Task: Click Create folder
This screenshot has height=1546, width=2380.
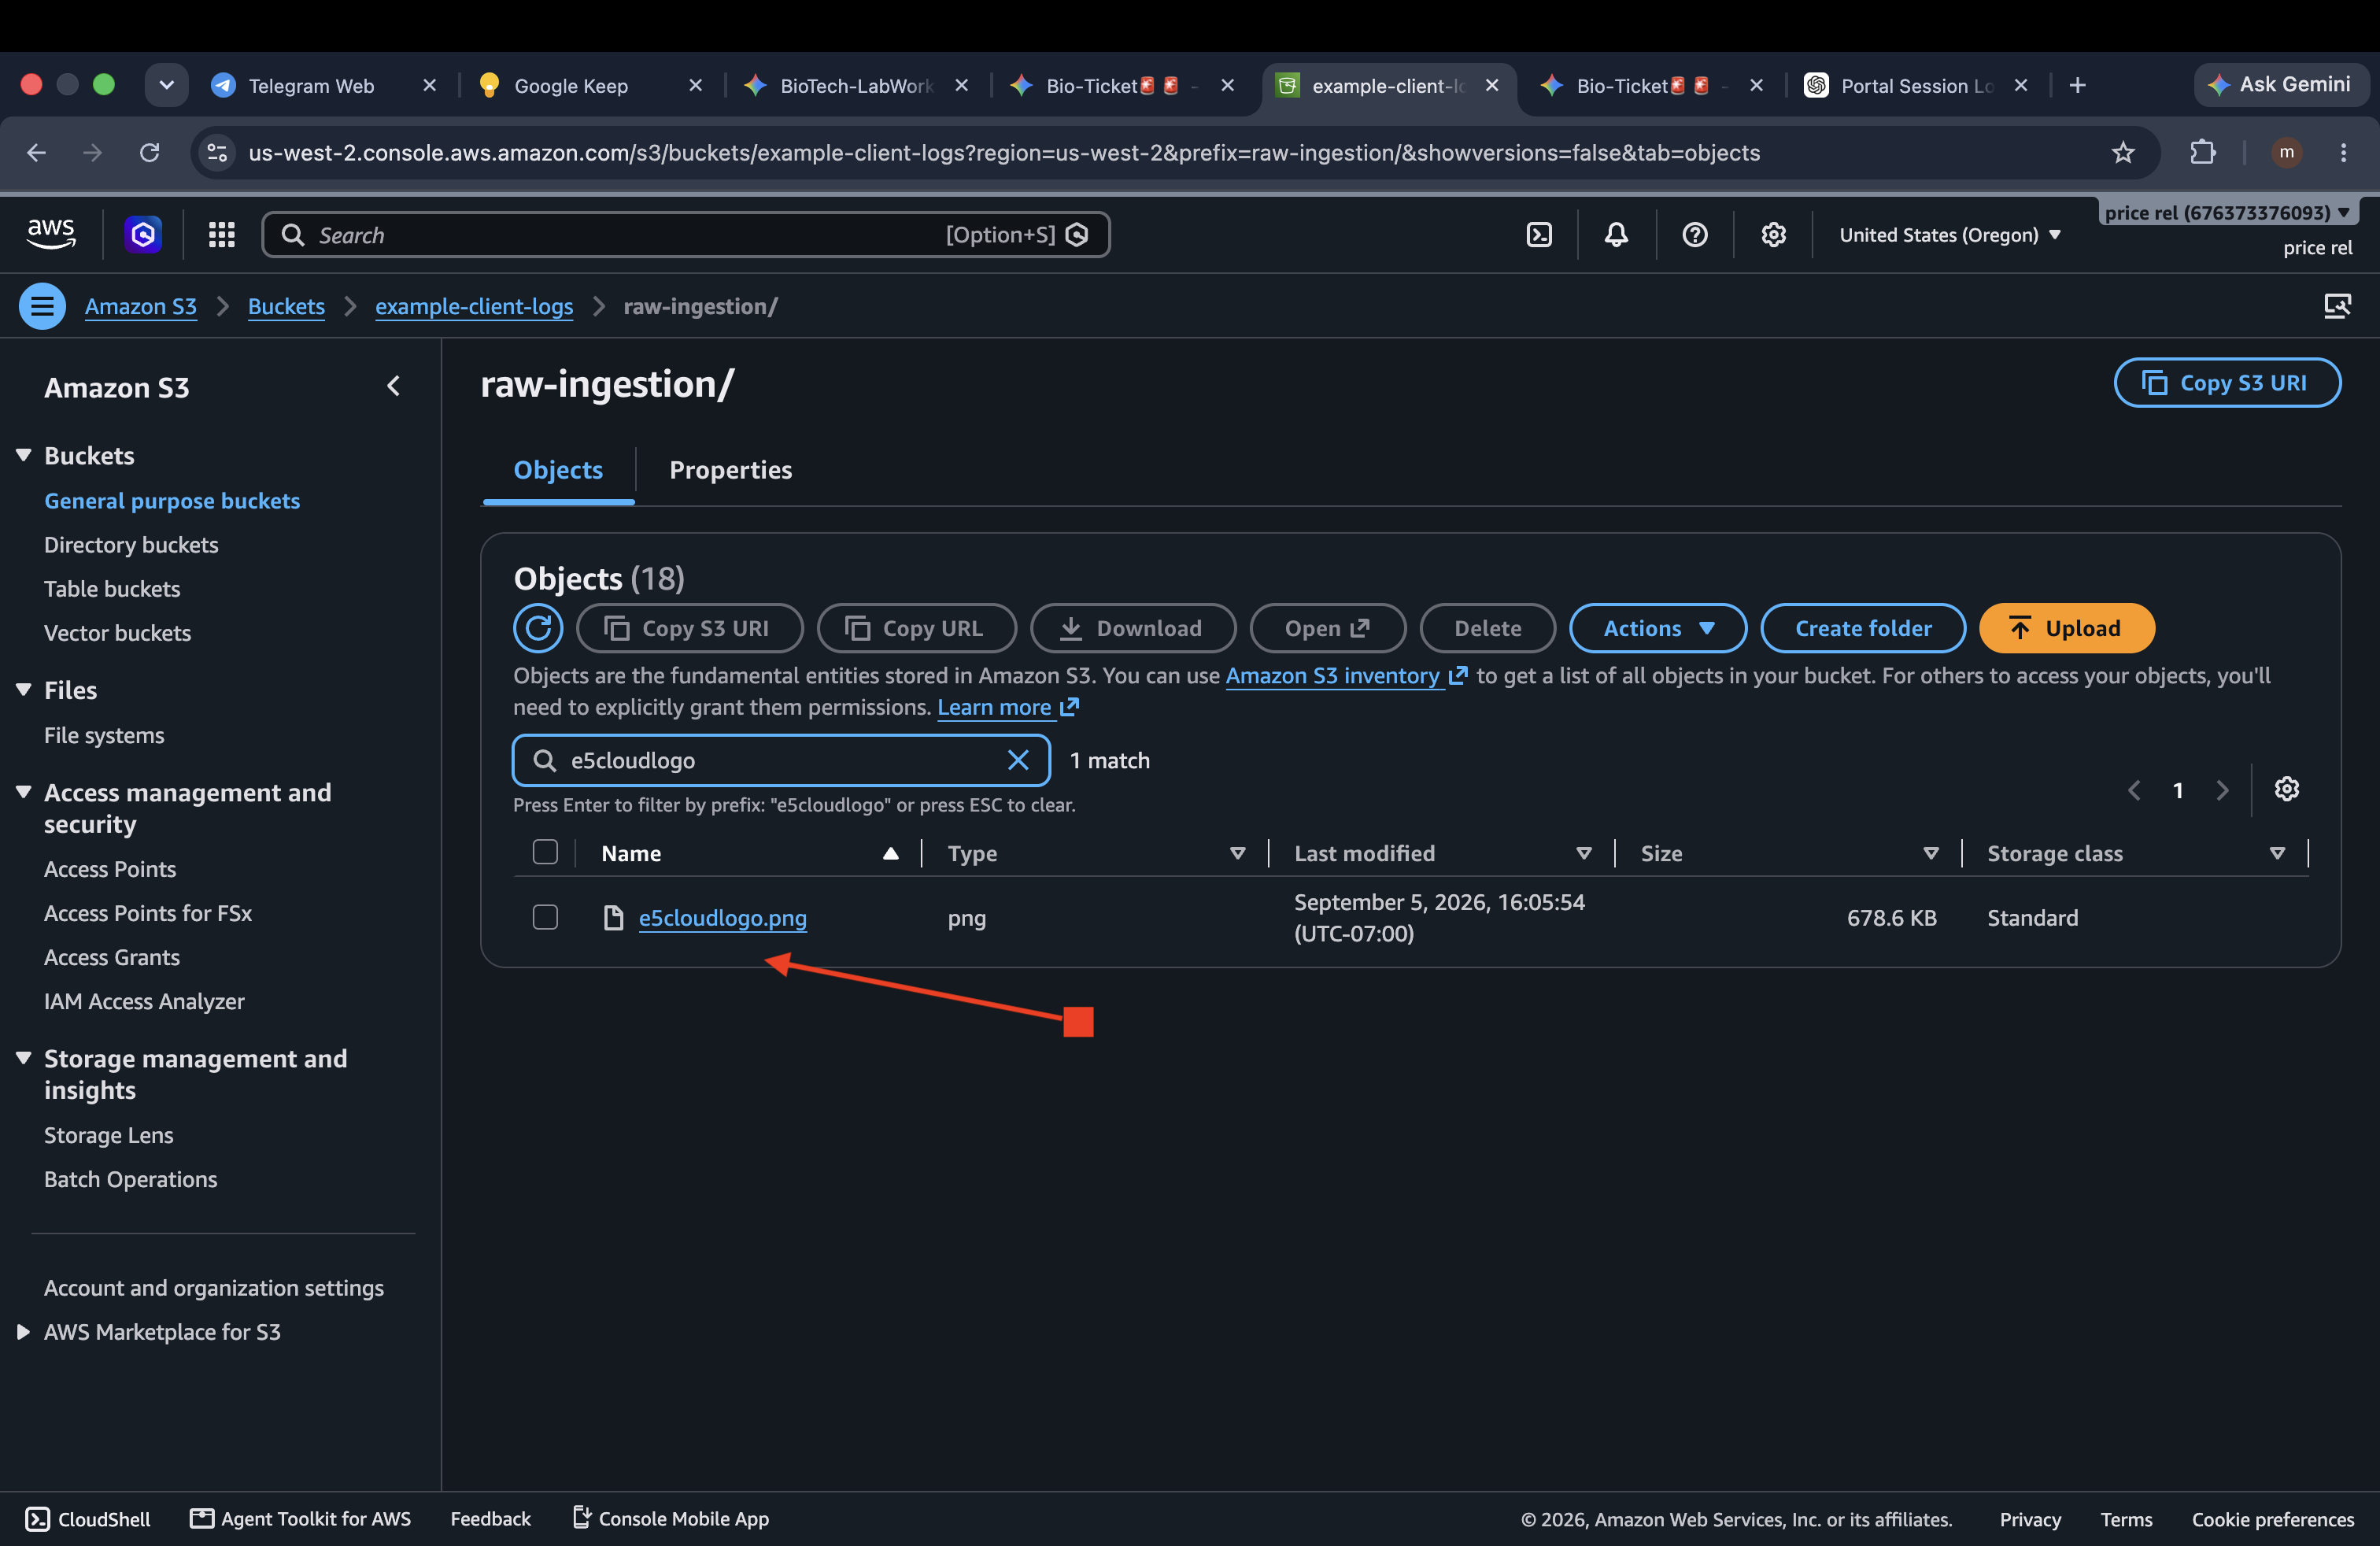Action: [x=1863, y=628]
